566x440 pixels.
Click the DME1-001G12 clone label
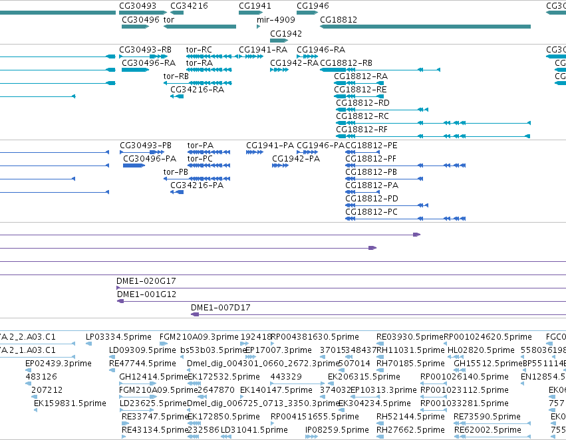click(x=146, y=294)
